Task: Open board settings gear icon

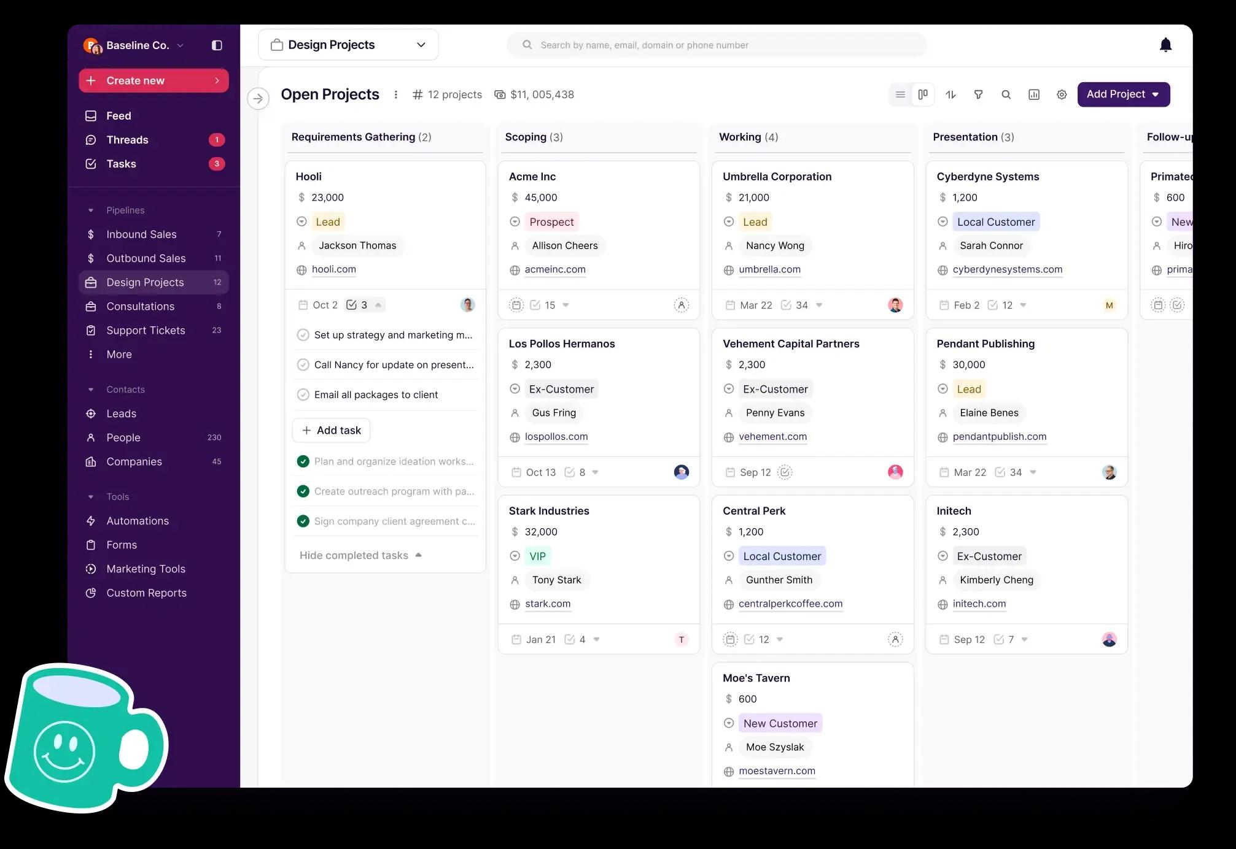Action: point(1062,94)
